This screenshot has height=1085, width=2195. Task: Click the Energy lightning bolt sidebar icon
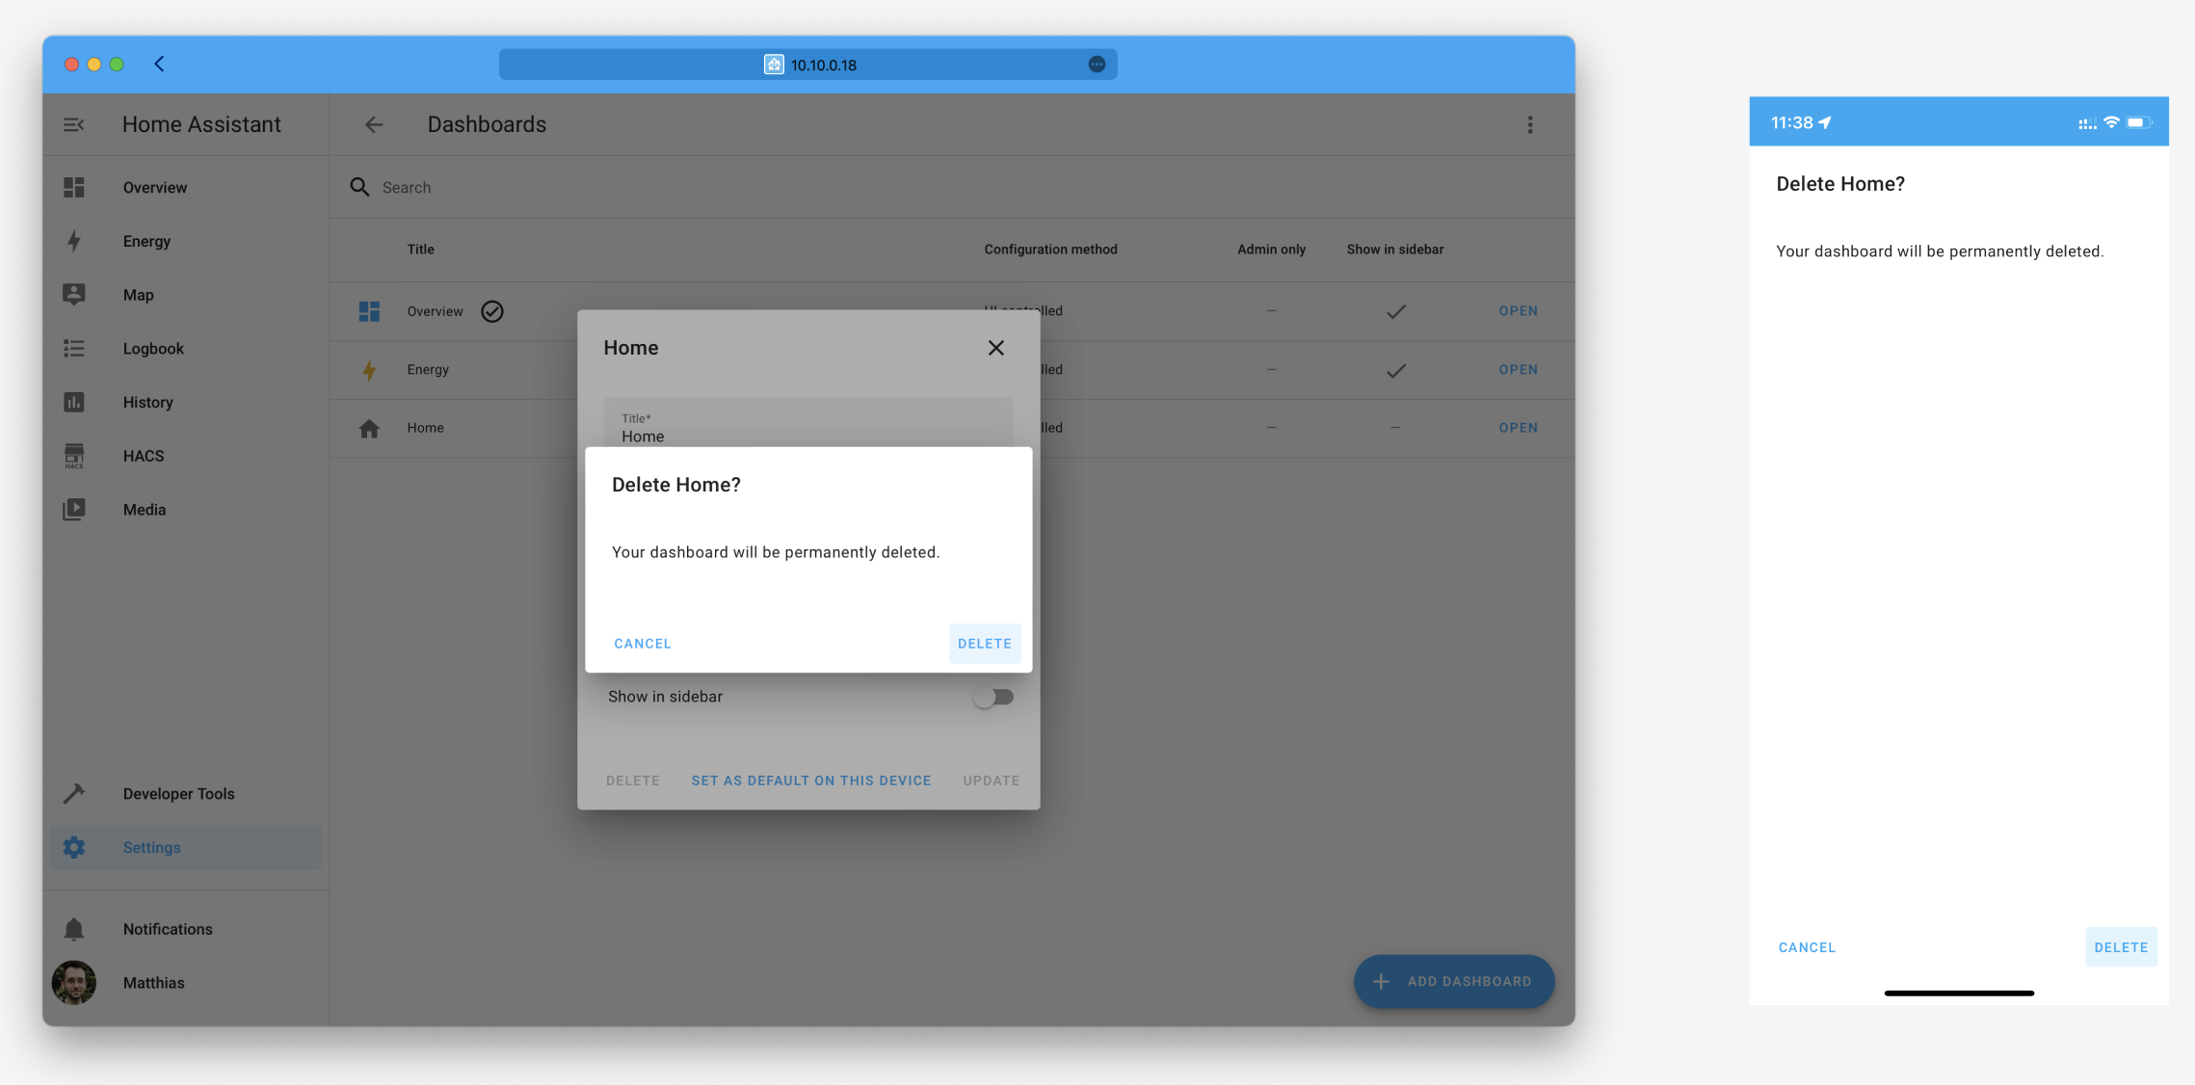[74, 241]
